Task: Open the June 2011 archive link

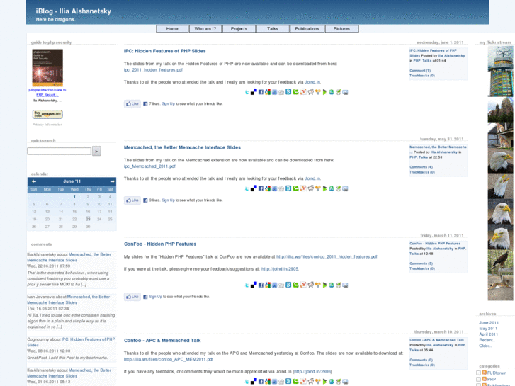Action: click(489, 322)
